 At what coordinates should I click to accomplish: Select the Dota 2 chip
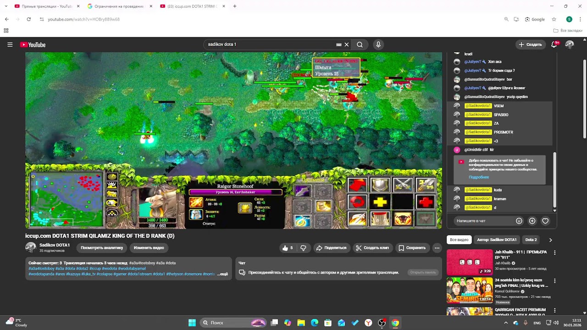coord(531,240)
